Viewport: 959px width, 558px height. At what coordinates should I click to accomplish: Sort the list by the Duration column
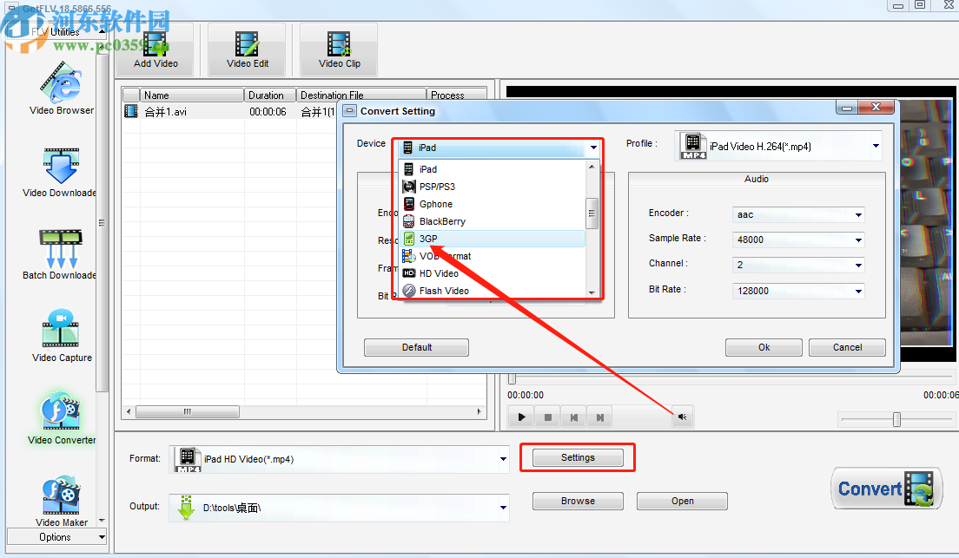point(270,95)
